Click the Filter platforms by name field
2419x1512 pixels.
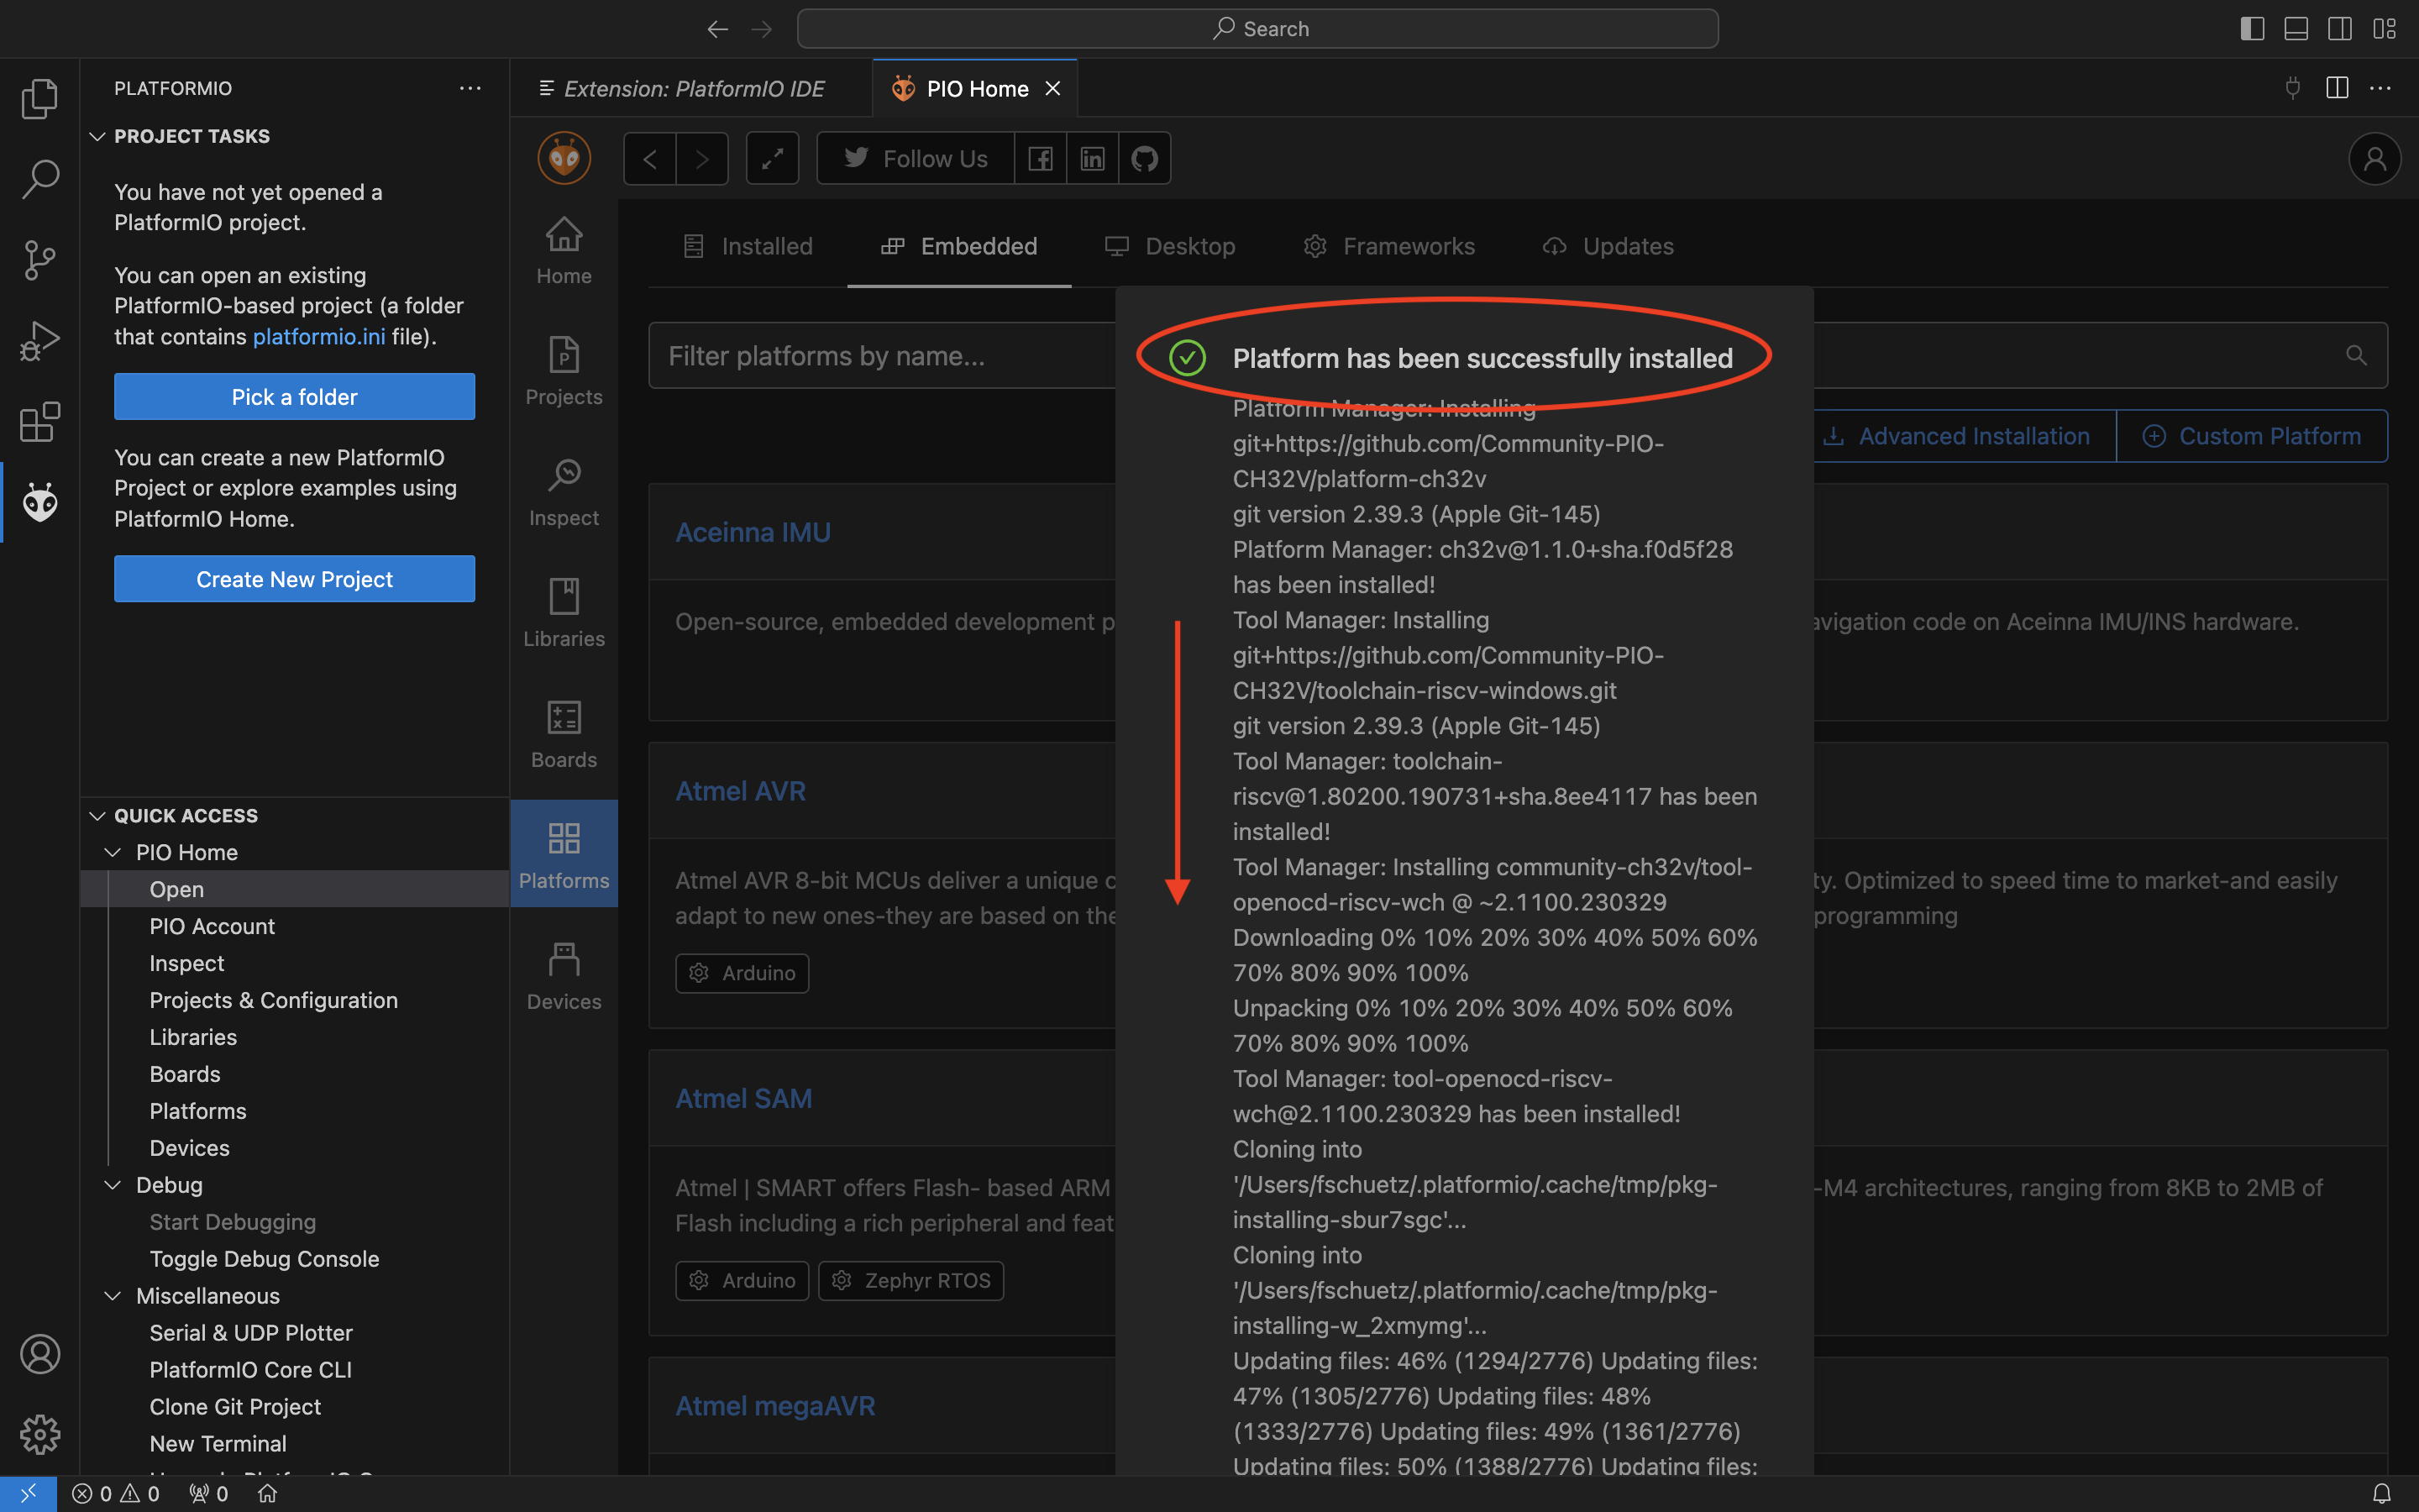point(879,356)
